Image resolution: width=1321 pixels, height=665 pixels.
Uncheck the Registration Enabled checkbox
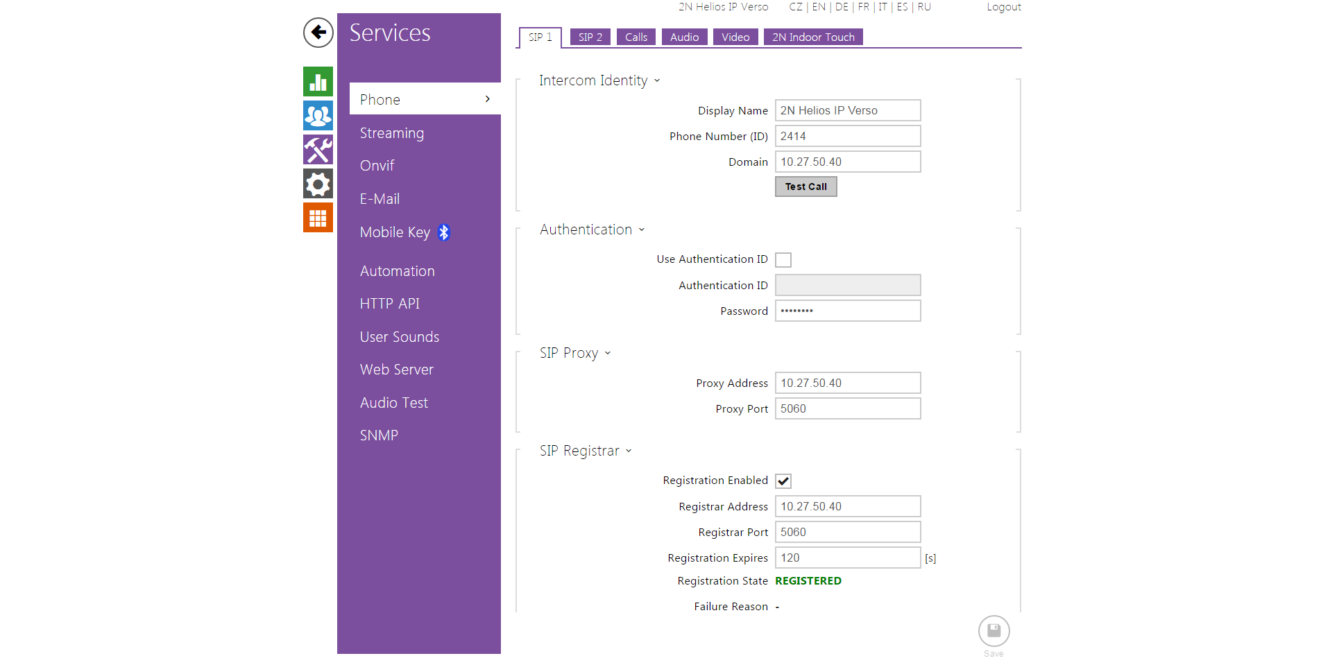click(x=783, y=481)
